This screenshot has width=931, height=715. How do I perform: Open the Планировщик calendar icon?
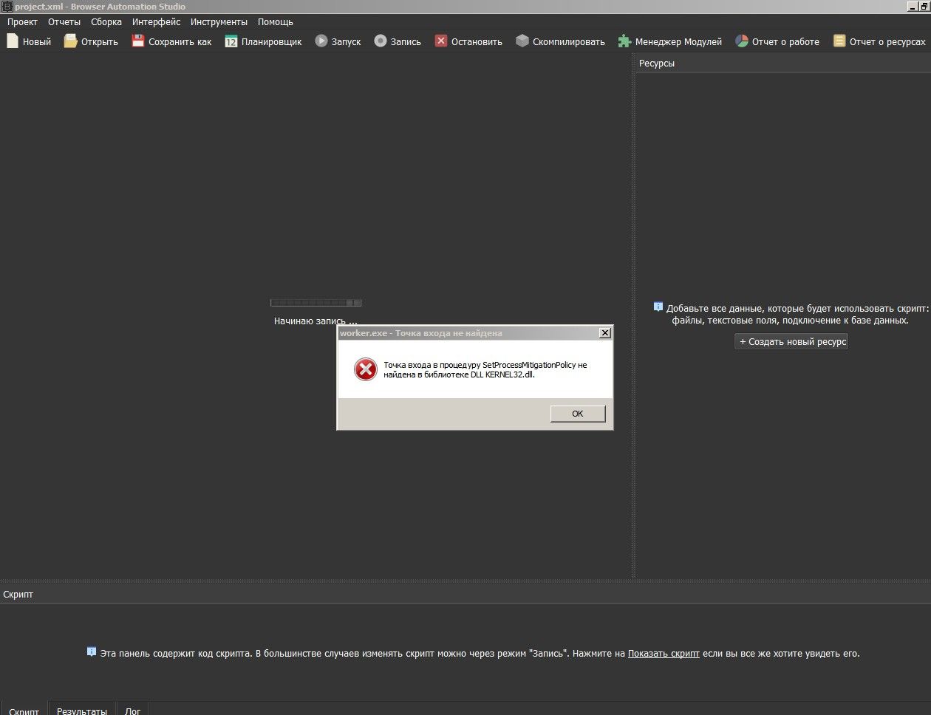coord(231,41)
